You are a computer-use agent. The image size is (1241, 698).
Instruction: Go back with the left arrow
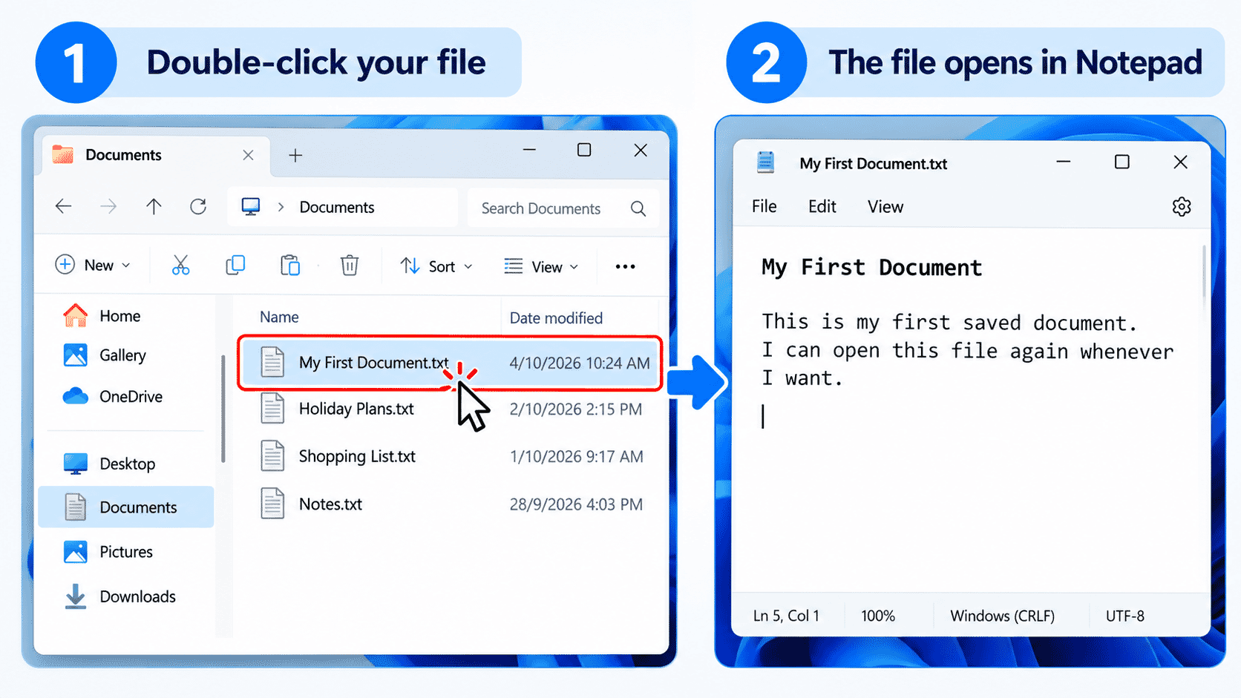coord(64,206)
